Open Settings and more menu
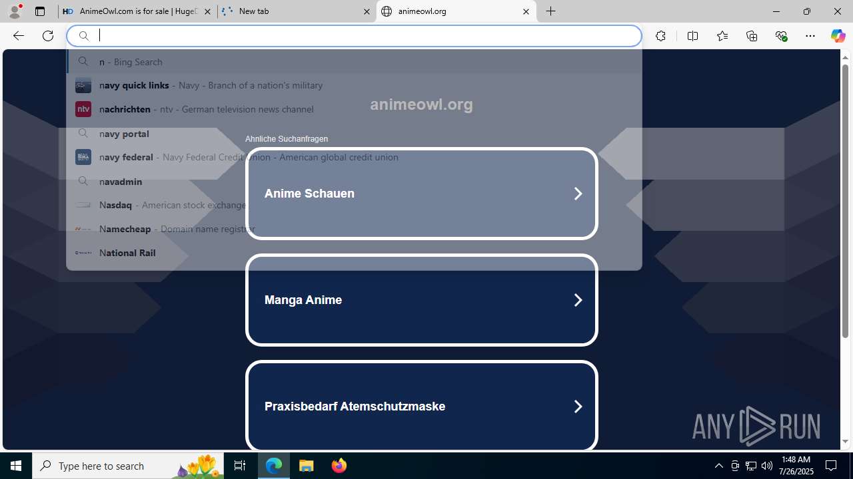 [810, 36]
